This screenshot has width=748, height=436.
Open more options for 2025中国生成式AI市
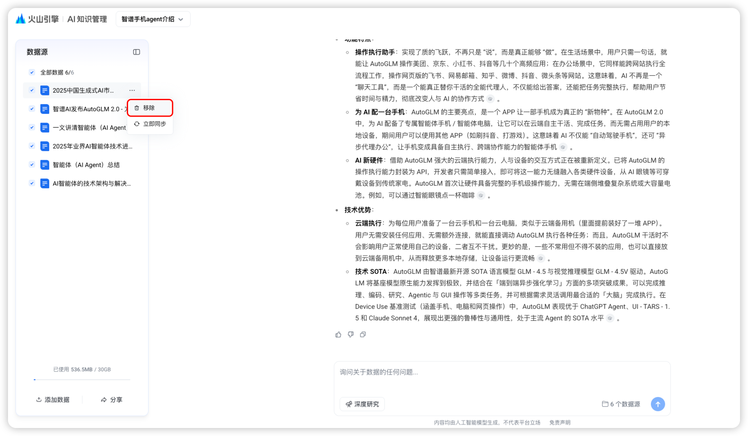pyautogui.click(x=132, y=90)
